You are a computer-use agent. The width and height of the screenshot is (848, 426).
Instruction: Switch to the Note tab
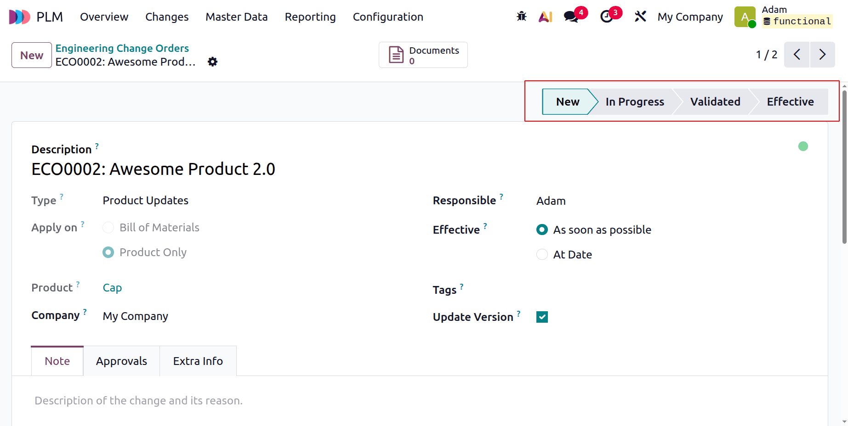(57, 361)
